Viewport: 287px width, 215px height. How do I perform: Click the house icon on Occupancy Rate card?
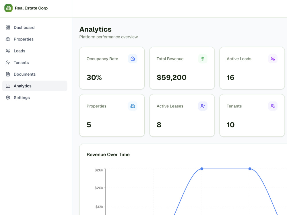point(133,59)
